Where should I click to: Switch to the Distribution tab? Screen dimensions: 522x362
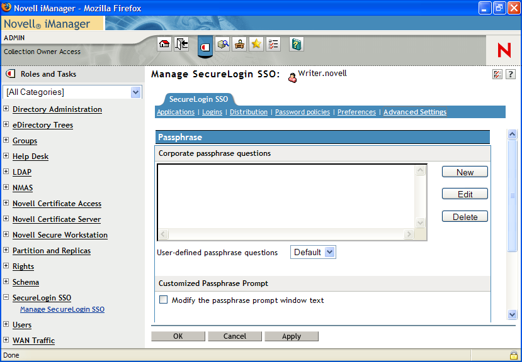coord(249,112)
